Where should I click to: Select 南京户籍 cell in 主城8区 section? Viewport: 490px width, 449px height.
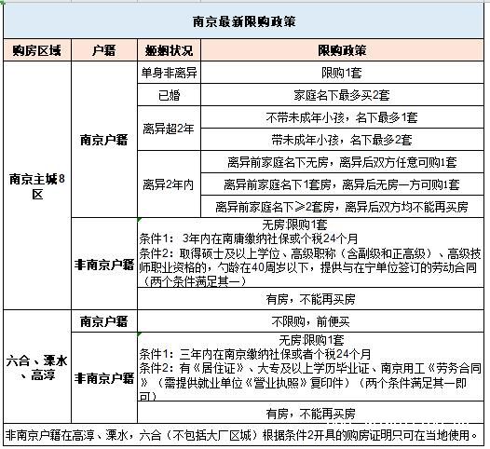click(x=104, y=140)
